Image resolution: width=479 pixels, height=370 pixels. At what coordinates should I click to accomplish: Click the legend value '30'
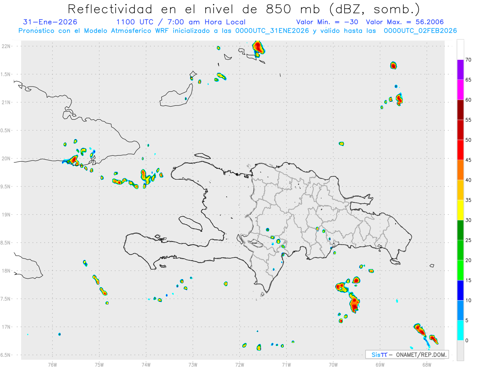click(469, 220)
